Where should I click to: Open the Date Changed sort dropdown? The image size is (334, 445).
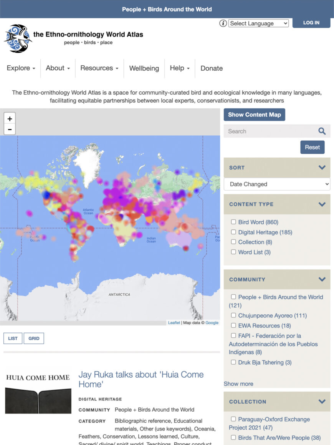click(276, 184)
